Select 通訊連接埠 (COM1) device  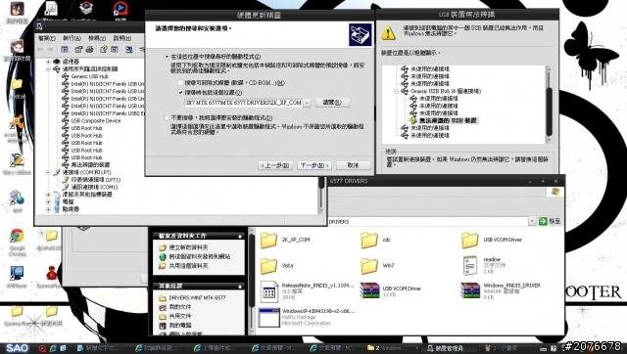coord(94,187)
